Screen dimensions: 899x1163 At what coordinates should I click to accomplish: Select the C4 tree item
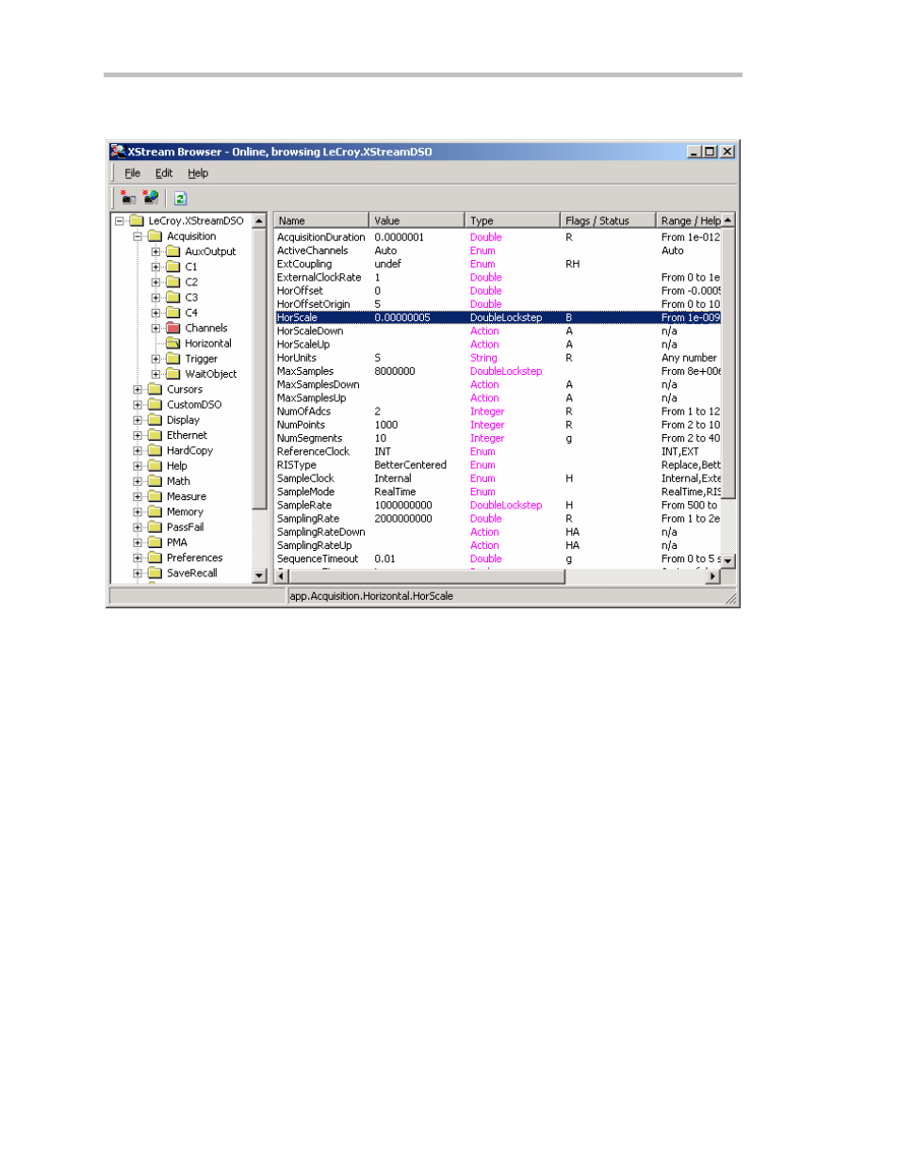coord(191,313)
